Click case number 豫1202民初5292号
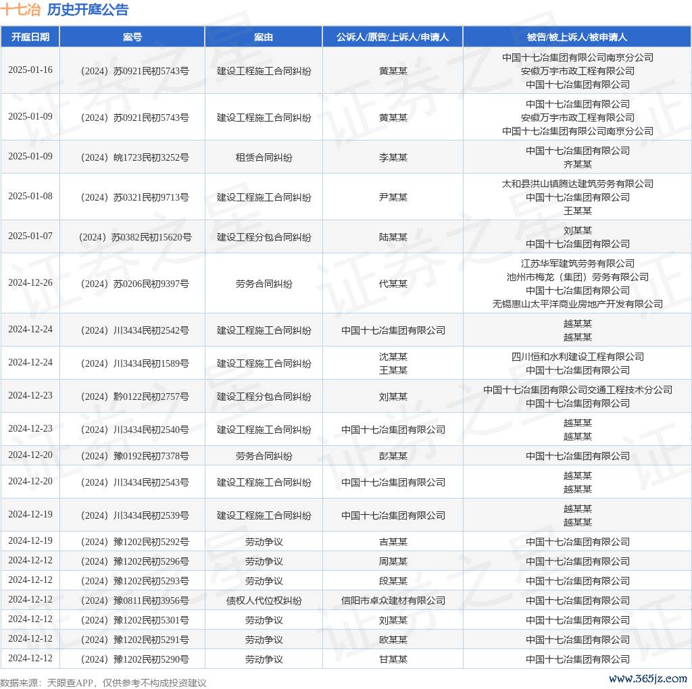Screen dimensions: 692x689 click(x=135, y=542)
